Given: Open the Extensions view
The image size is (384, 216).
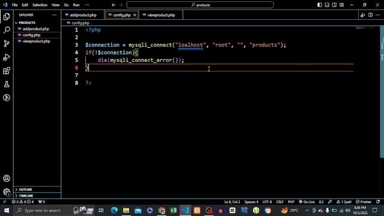Looking at the screenshot, I should point(7,71).
